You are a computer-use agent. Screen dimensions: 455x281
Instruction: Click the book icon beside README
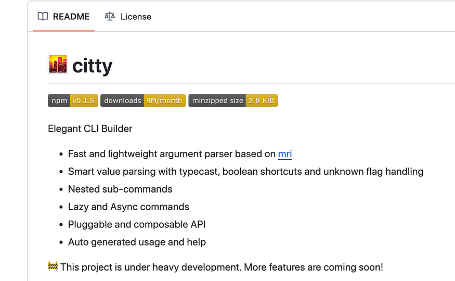(x=43, y=16)
